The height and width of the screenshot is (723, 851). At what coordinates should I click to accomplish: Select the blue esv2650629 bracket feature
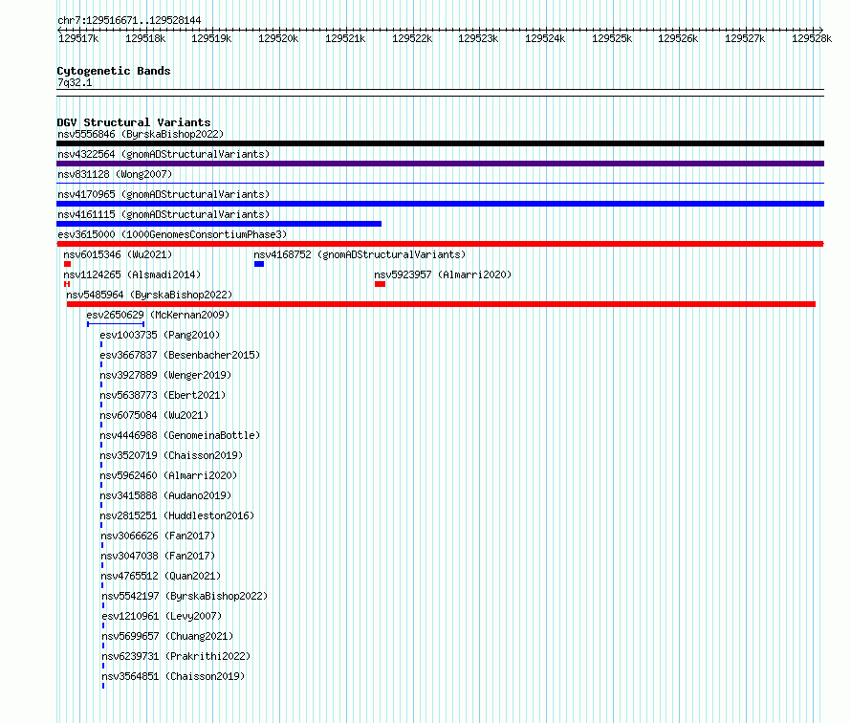coord(116,324)
